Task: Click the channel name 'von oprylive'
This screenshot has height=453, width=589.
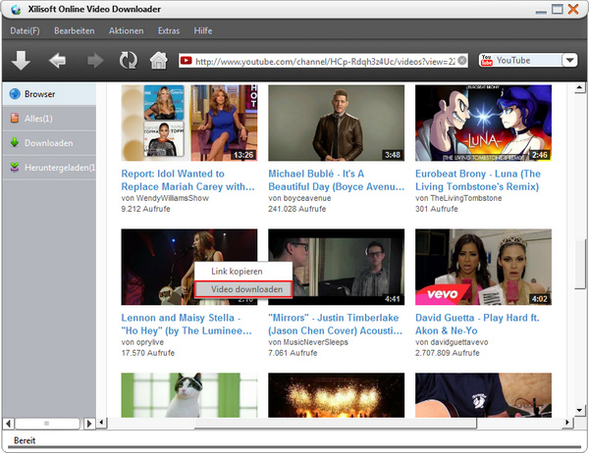Action: 142,342
